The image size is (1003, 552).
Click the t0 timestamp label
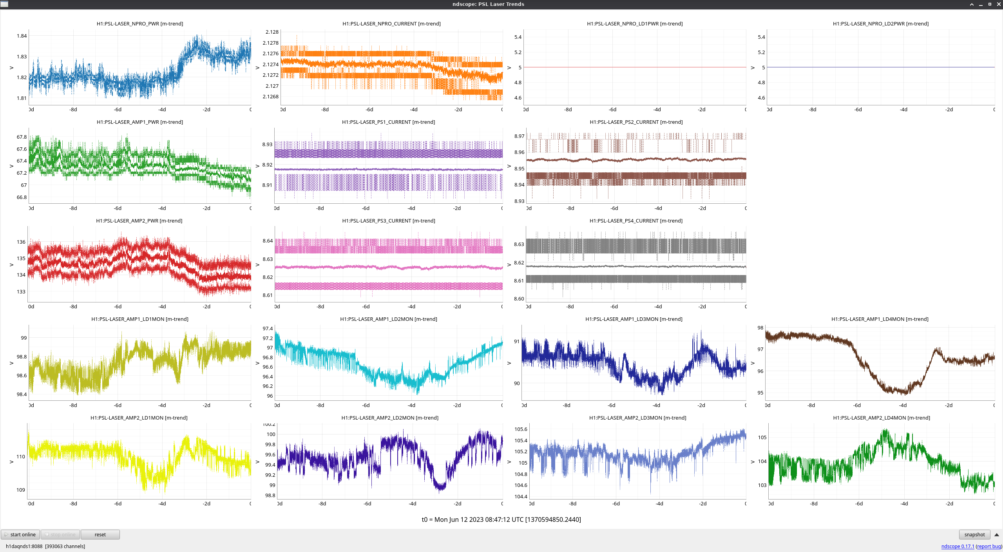(501, 519)
